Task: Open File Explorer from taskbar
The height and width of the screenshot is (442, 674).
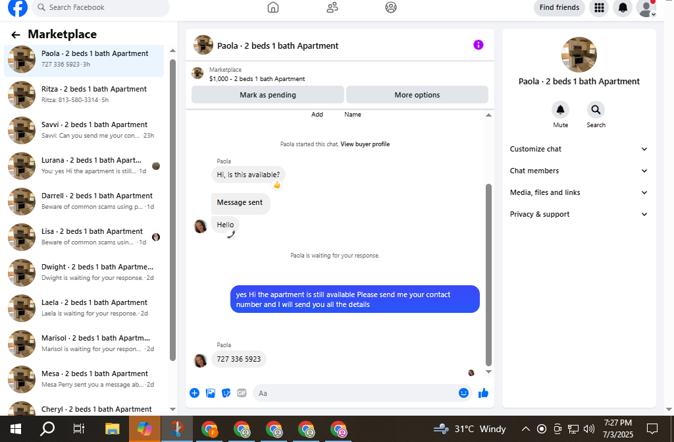Action: click(x=112, y=429)
